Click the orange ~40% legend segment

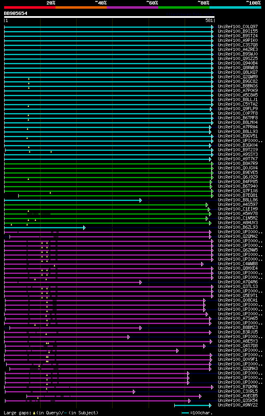[81, 7]
